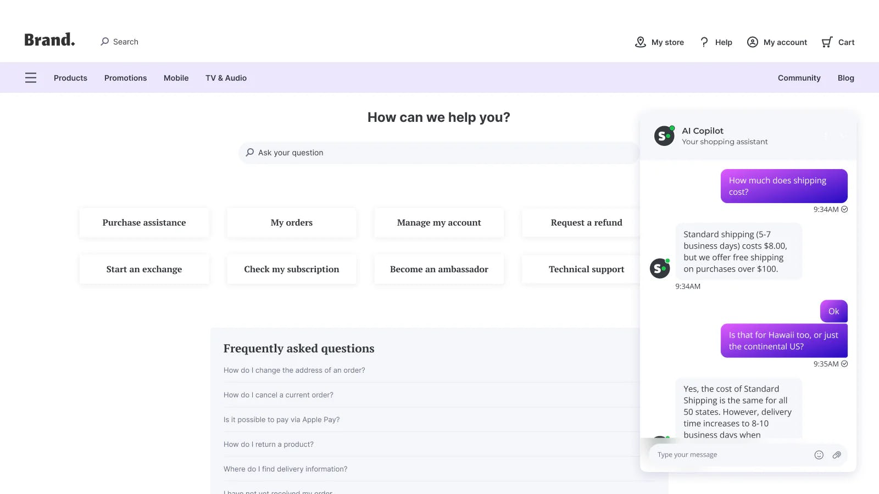This screenshot has height=494, width=879.
Task: Open the My account profile icon
Action: (753, 42)
